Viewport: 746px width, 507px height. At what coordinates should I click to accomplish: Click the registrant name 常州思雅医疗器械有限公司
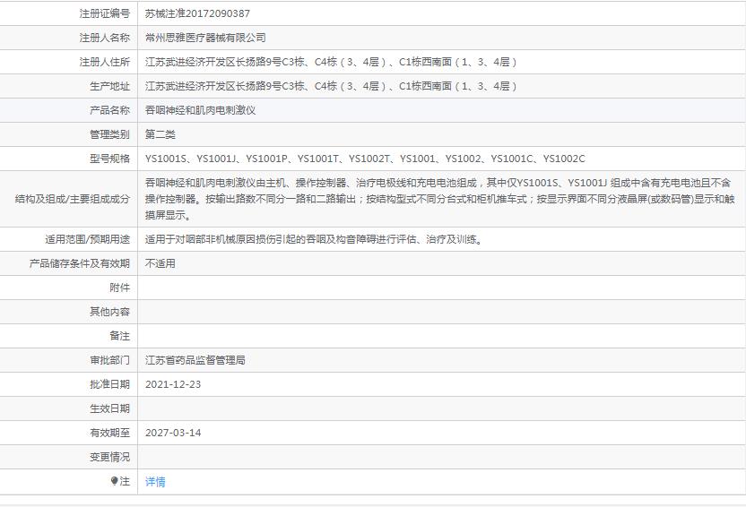[205, 38]
